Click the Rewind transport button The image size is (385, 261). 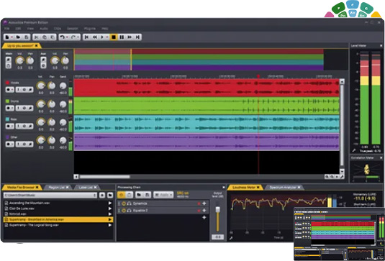[x=94, y=37]
